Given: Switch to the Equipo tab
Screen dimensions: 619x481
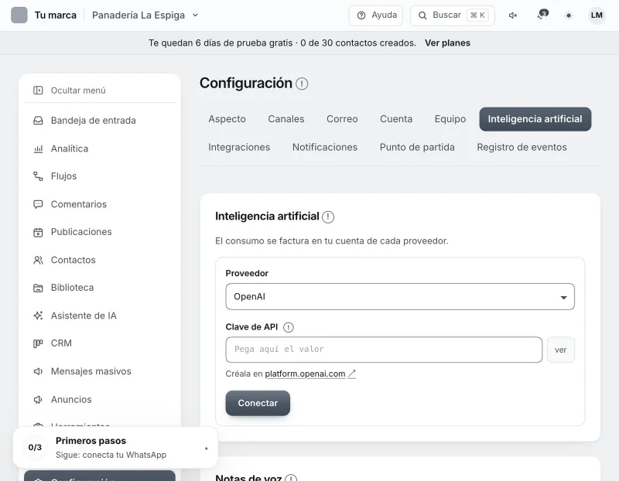Looking at the screenshot, I should click(x=450, y=119).
